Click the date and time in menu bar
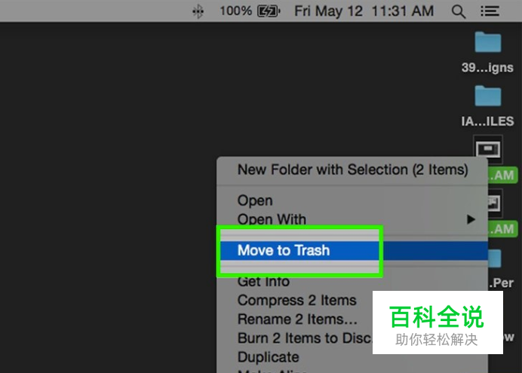This screenshot has height=373, width=522. point(364,11)
